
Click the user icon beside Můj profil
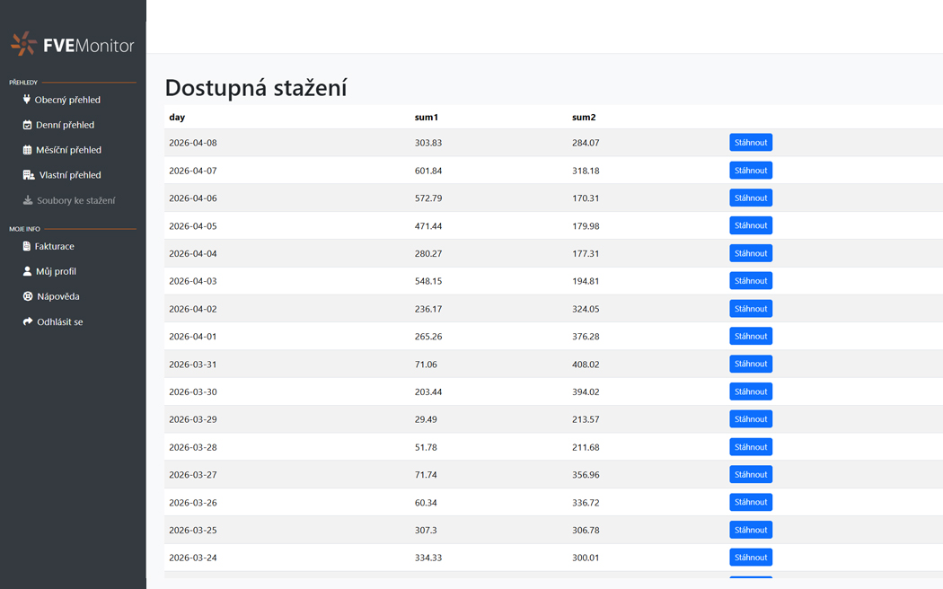click(x=28, y=271)
